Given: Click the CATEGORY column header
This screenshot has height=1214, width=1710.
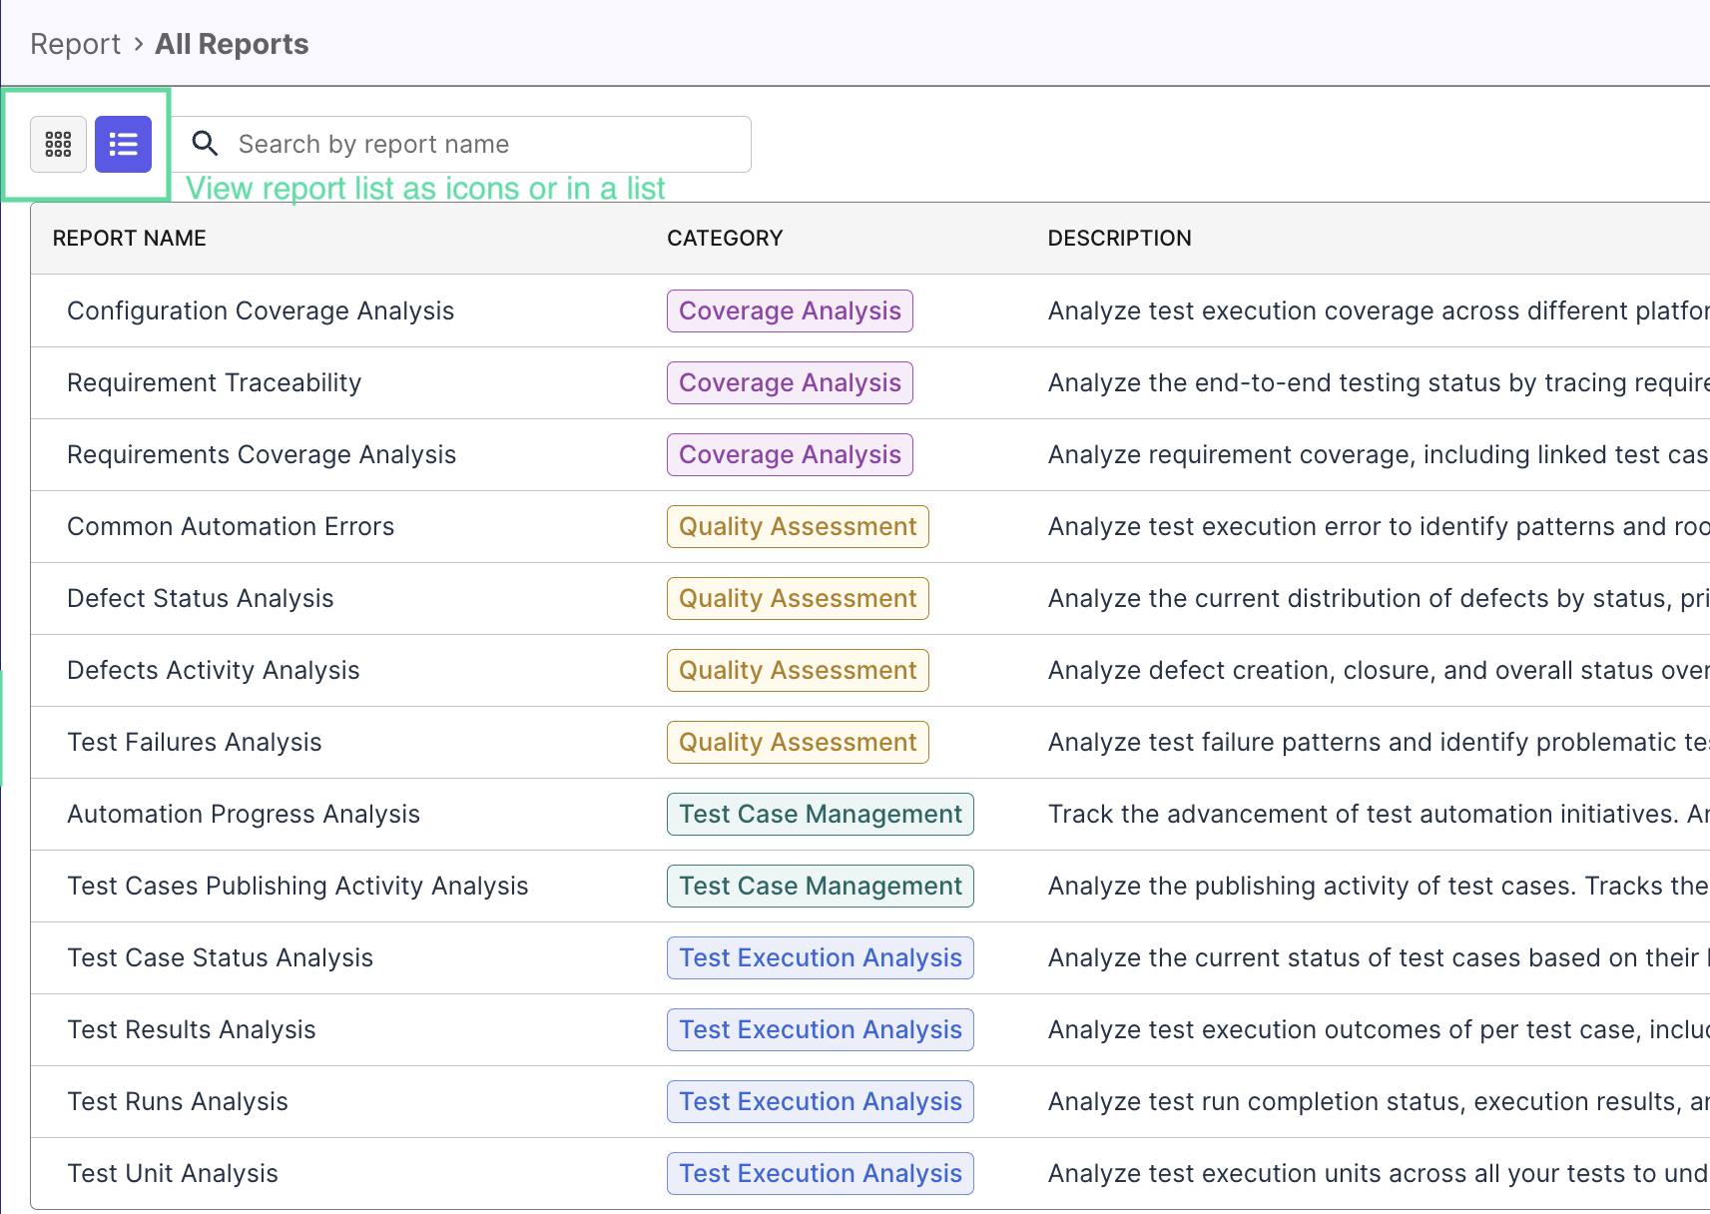Looking at the screenshot, I should 725,238.
